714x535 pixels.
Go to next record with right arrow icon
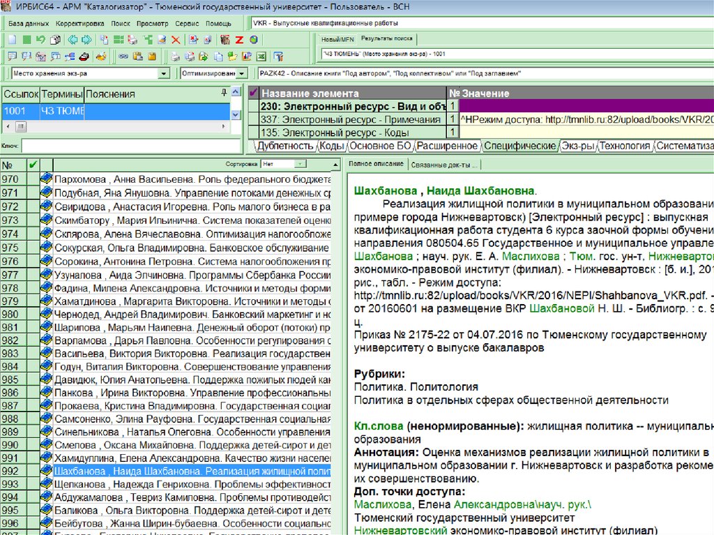click(86, 40)
